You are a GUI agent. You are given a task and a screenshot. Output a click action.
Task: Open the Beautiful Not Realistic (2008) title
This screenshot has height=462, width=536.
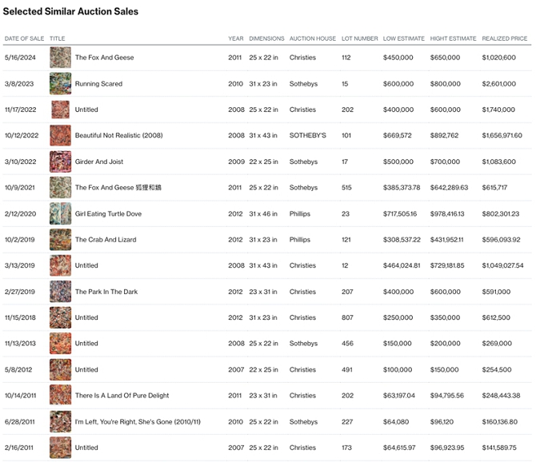tap(118, 136)
